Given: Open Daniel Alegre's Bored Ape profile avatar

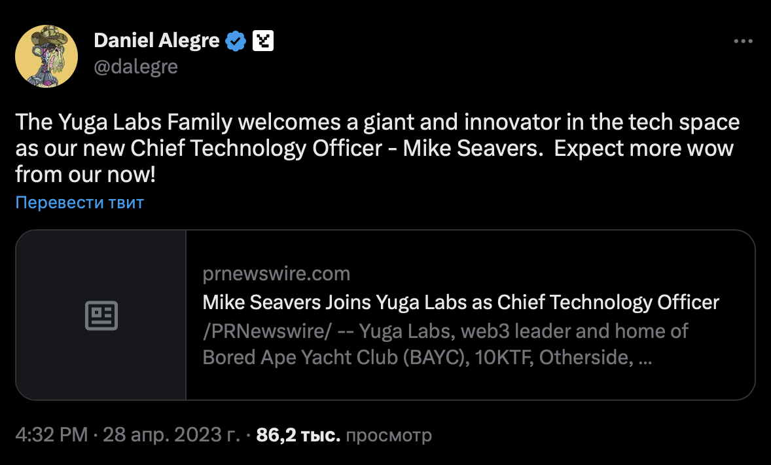Looking at the screenshot, I should pyautogui.click(x=46, y=56).
